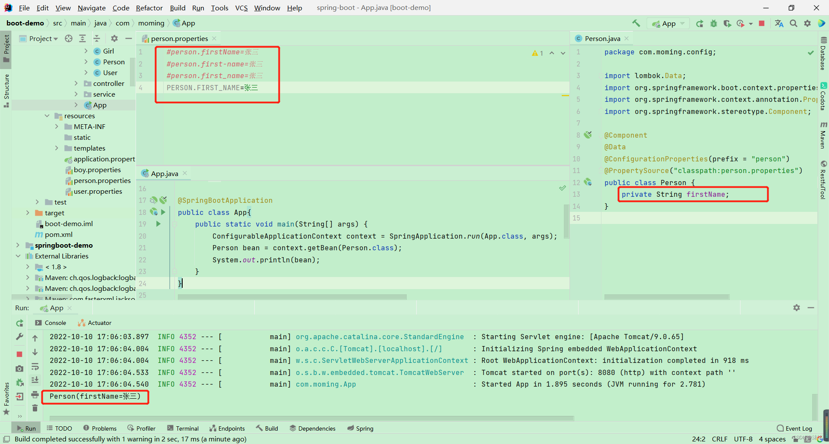Take a thread dump with the camera icon
The width and height of the screenshot is (829, 444).
pyautogui.click(x=19, y=368)
